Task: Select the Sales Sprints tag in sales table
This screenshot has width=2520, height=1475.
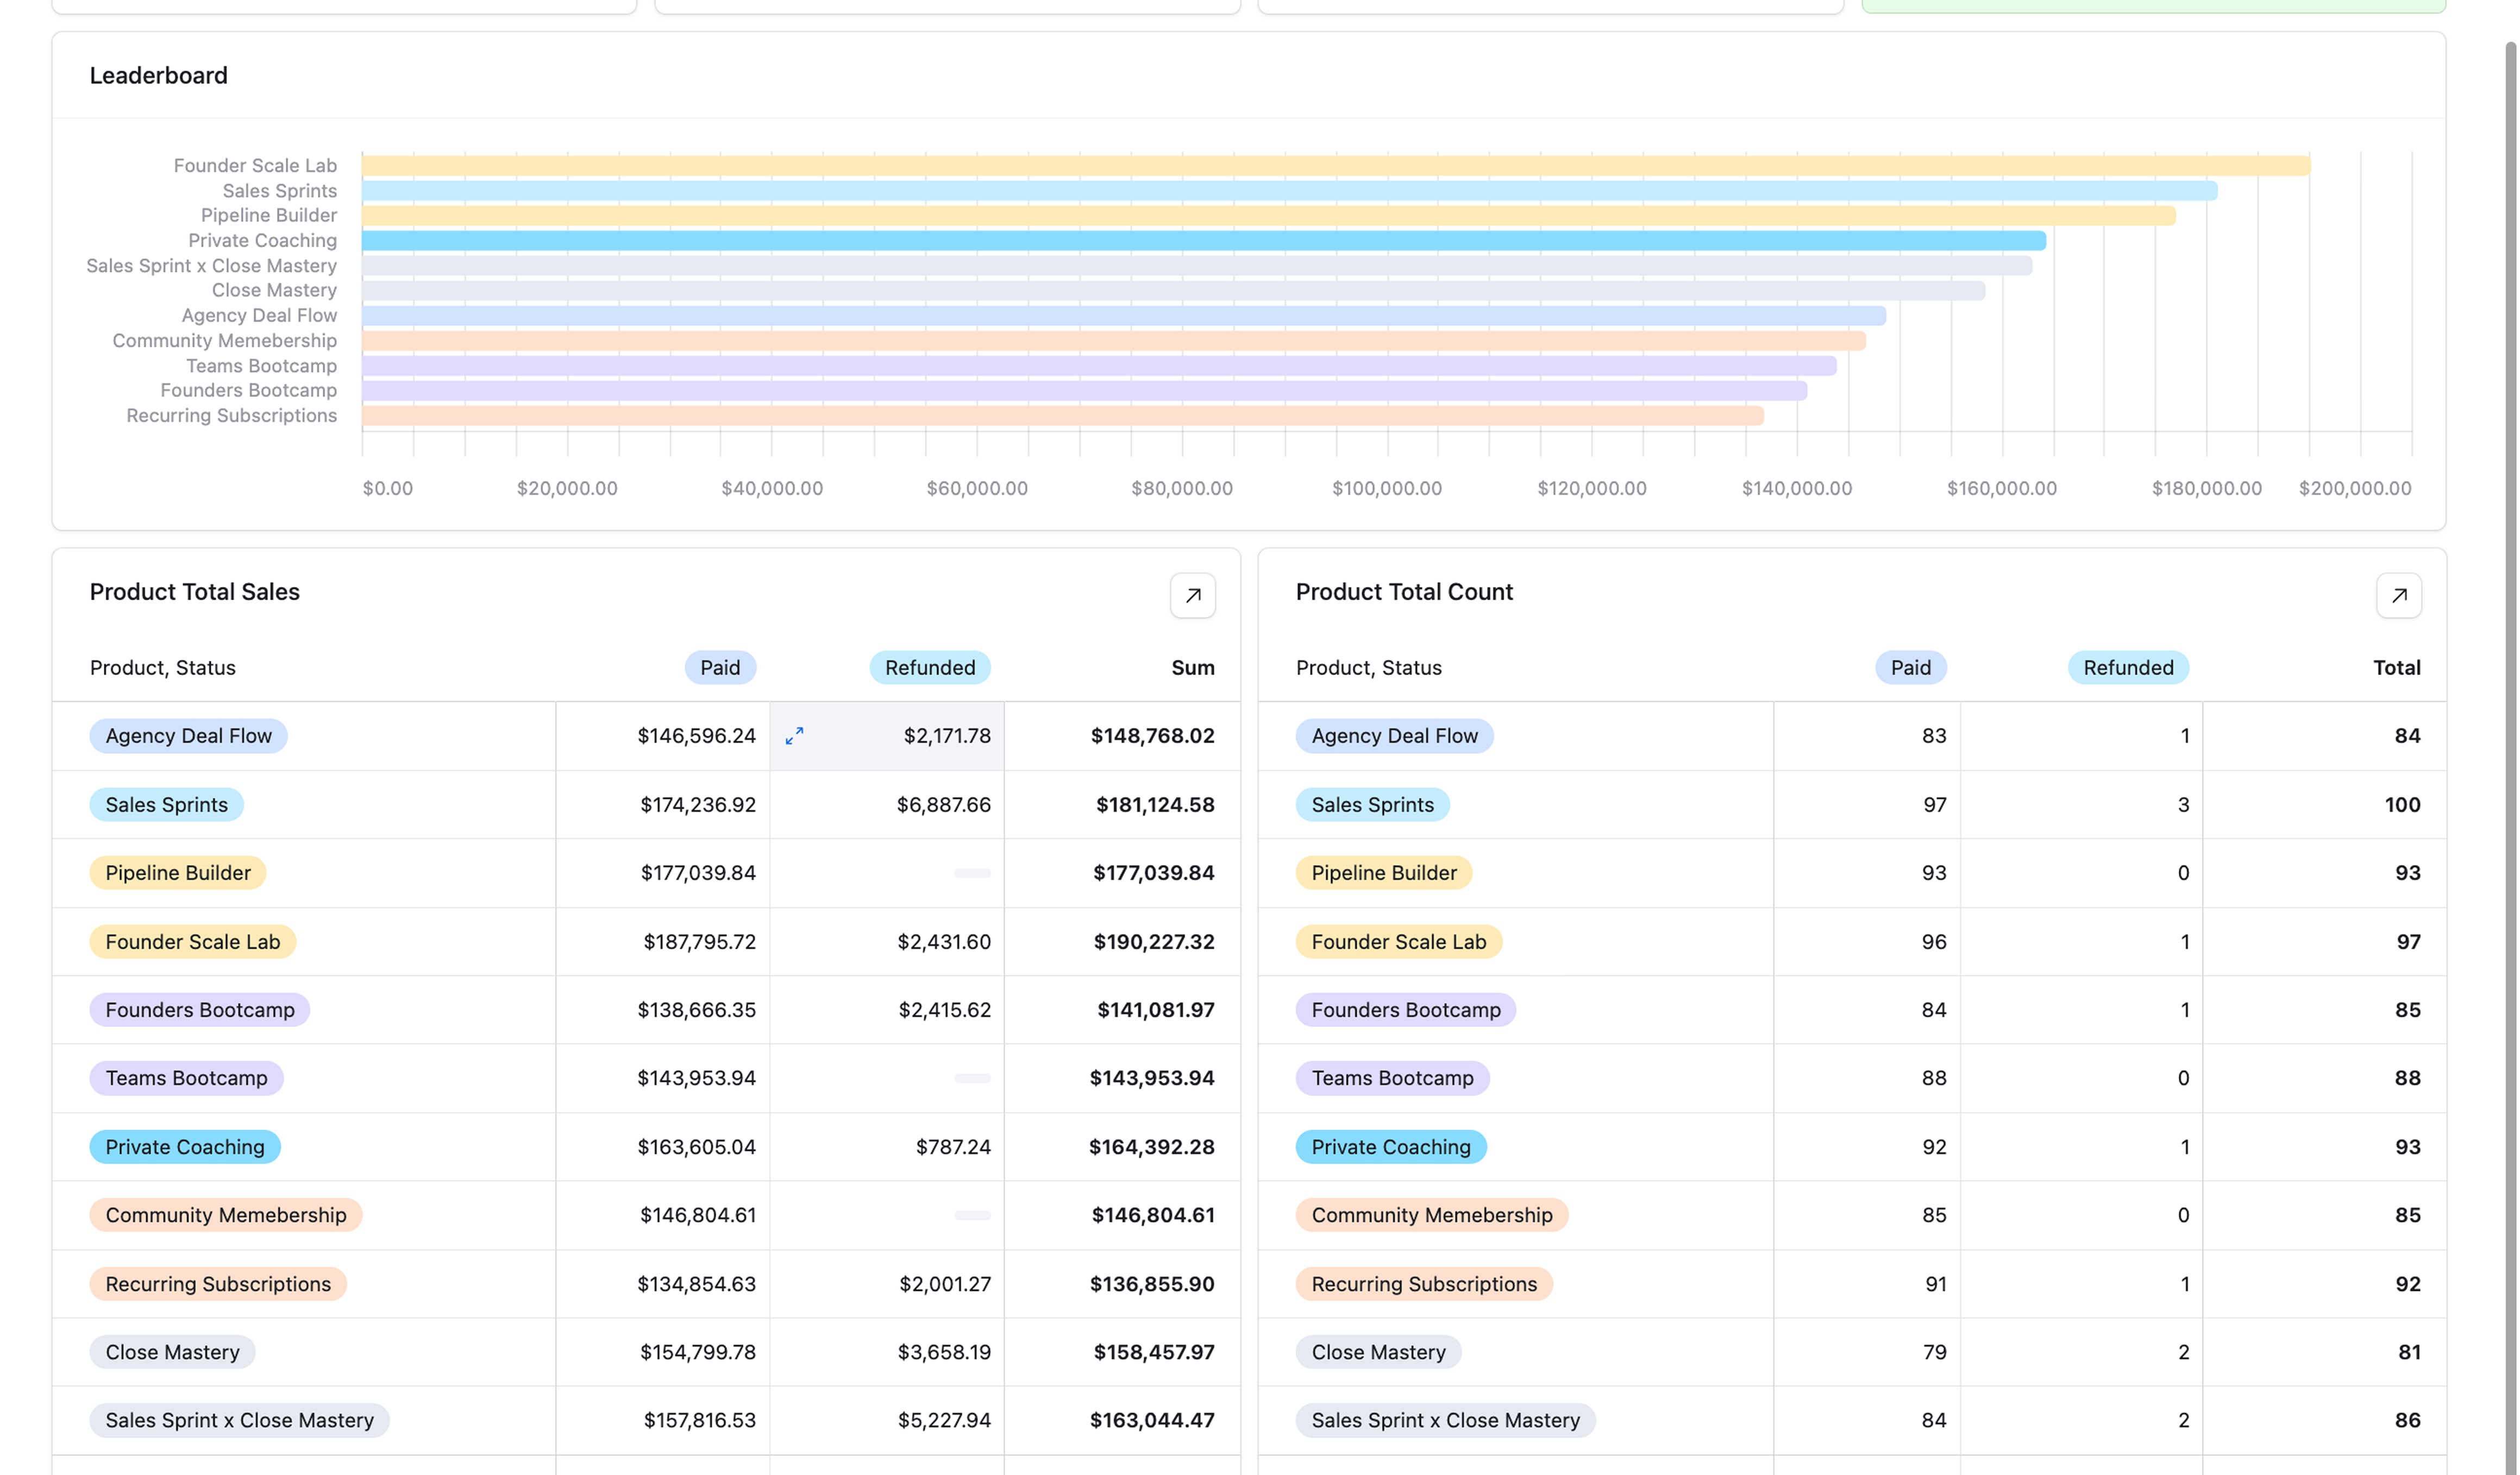Action: [x=165, y=803]
